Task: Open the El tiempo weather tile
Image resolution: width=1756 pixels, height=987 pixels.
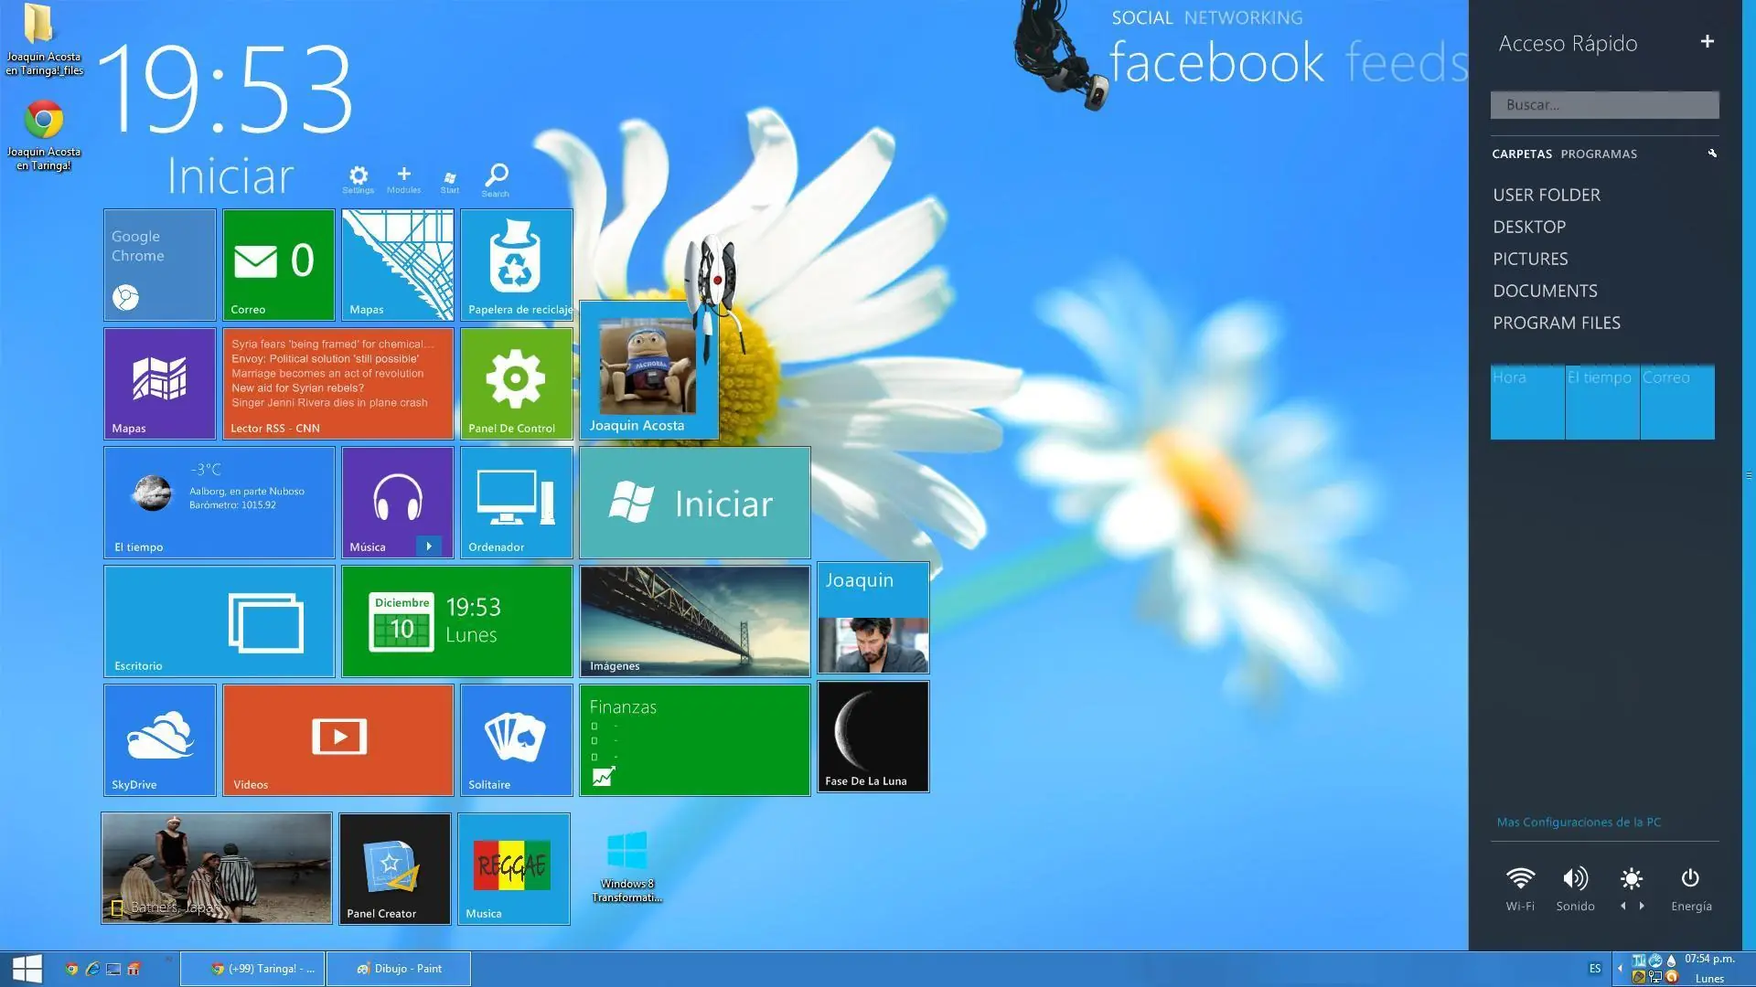Action: (219, 503)
